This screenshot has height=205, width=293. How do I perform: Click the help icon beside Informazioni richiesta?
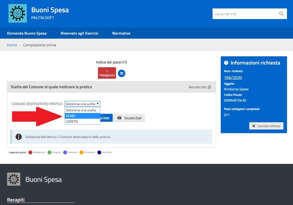point(226,63)
